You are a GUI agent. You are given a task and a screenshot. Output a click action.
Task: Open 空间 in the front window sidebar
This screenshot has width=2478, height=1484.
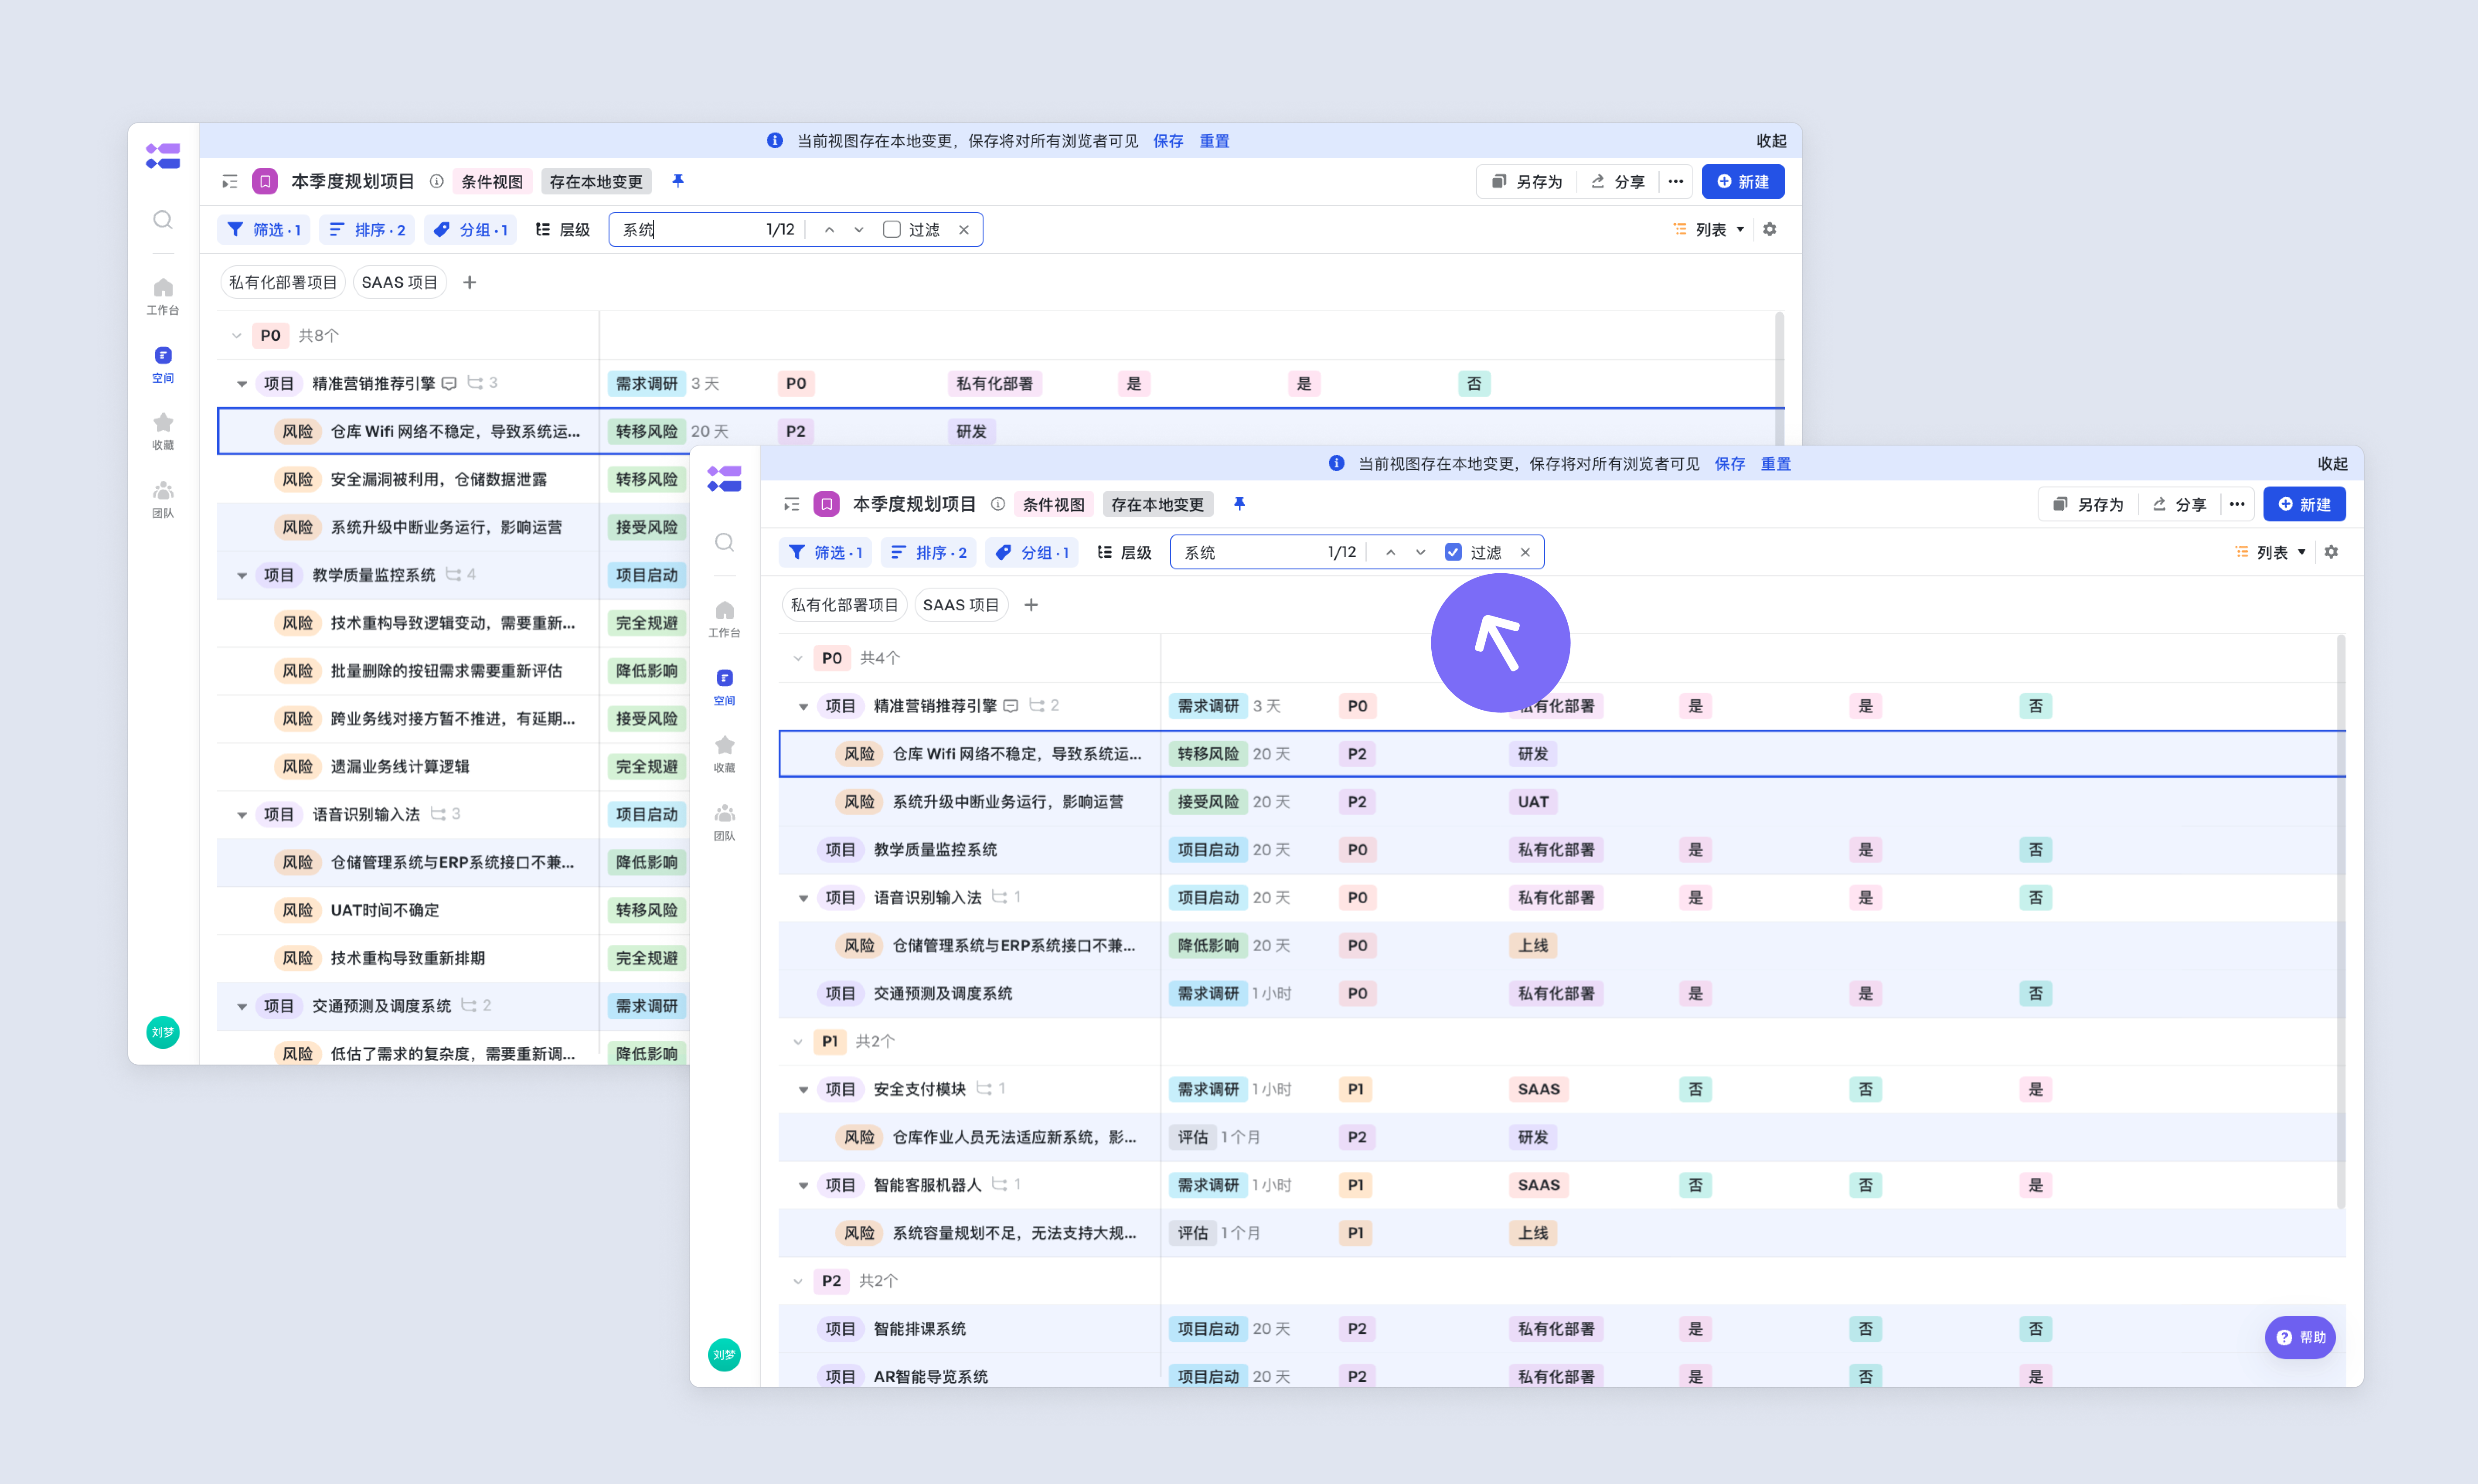coord(725,687)
